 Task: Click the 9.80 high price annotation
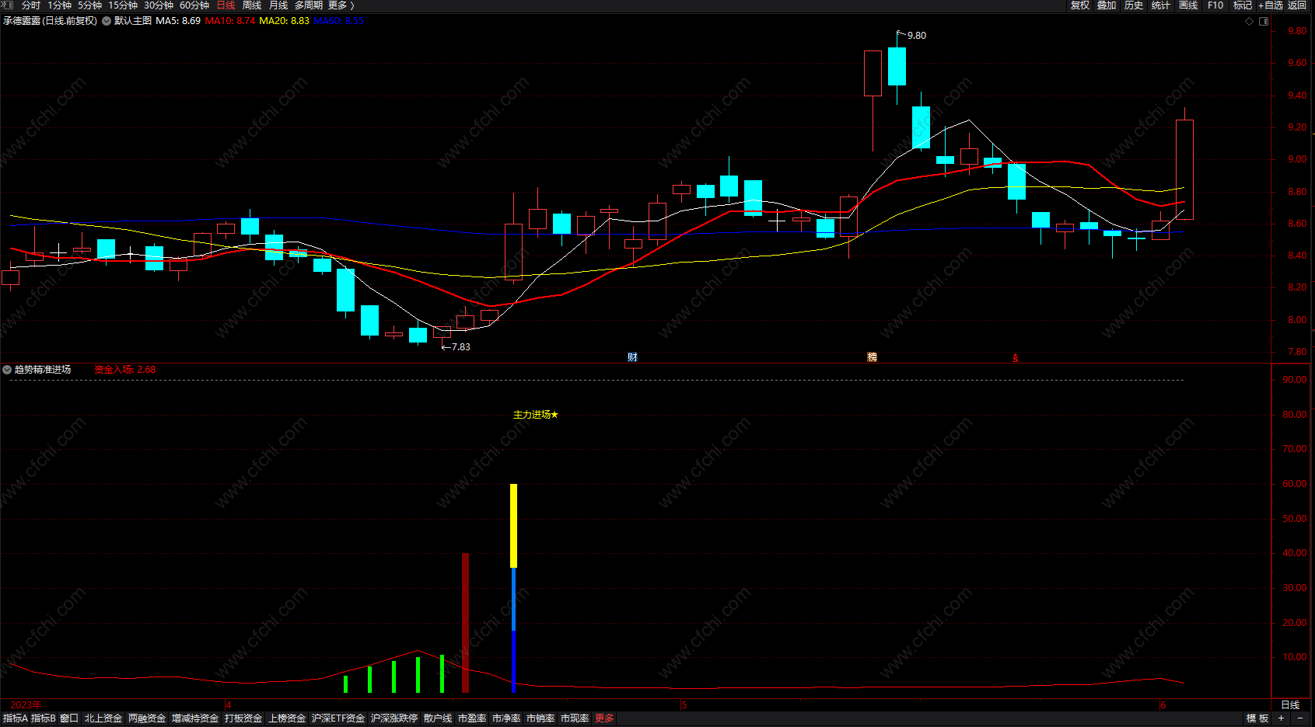pyautogui.click(x=917, y=36)
